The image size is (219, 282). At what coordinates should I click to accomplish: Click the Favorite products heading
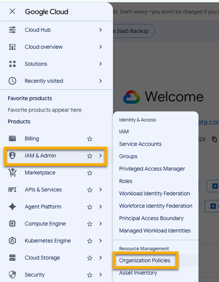tap(30, 98)
